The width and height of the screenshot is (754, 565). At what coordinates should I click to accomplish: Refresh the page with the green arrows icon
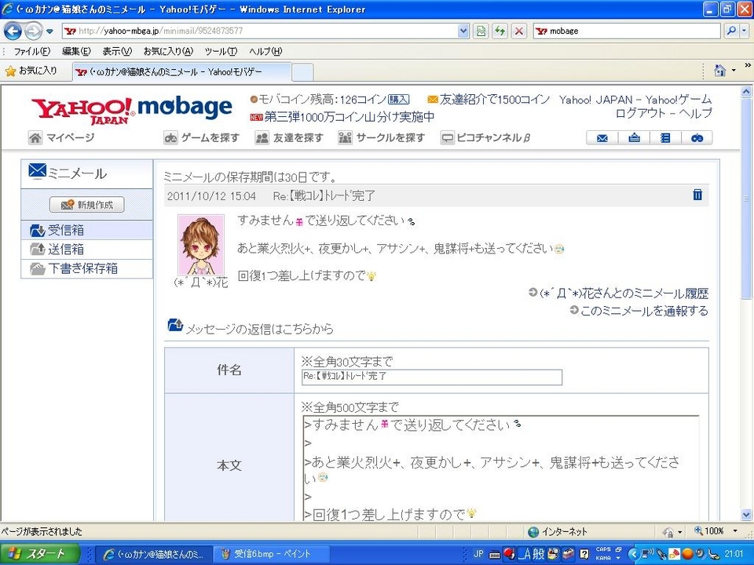[x=500, y=31]
